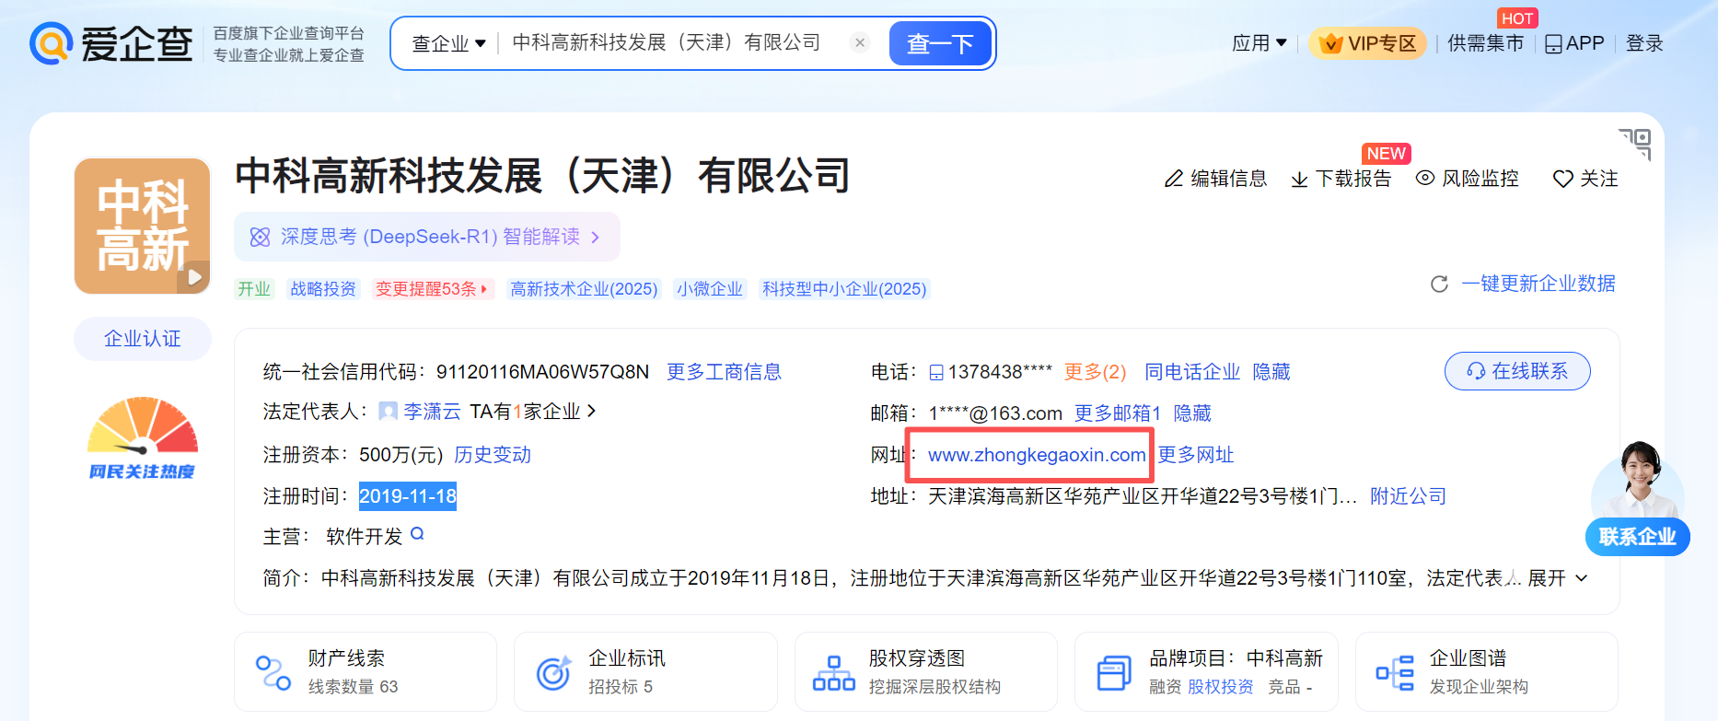Viewport: 1718px width, 721px height.
Task: Click the 网民关注热度 gauge meter
Action: coord(142,429)
